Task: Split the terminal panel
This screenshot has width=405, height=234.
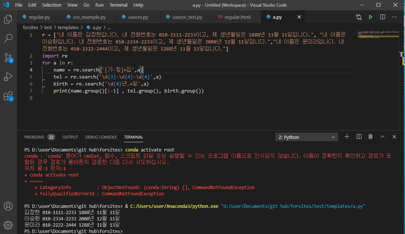Action: [x=359, y=137]
